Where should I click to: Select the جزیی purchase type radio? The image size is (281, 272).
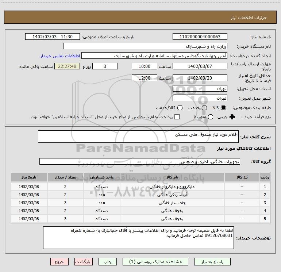[x=232, y=117]
